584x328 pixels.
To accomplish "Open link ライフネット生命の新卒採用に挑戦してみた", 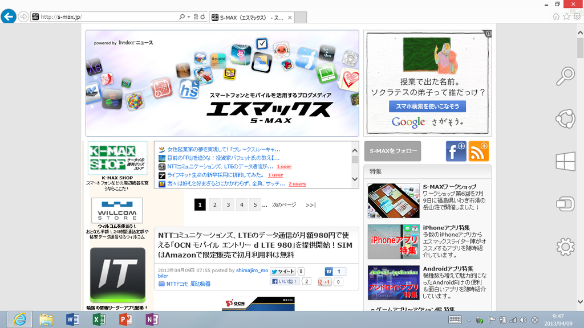I will click(x=216, y=175).
